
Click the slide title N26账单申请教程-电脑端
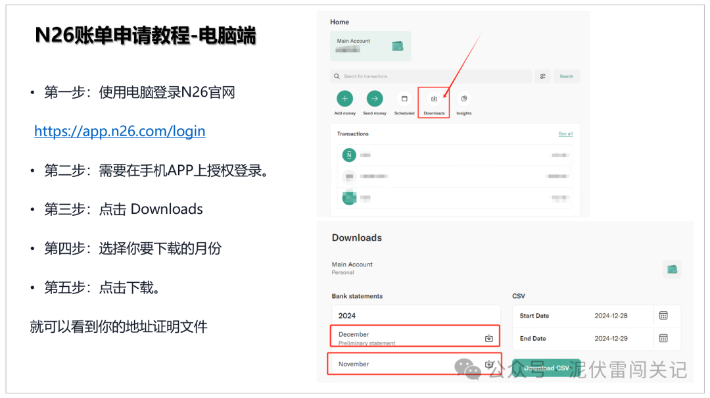(x=146, y=36)
